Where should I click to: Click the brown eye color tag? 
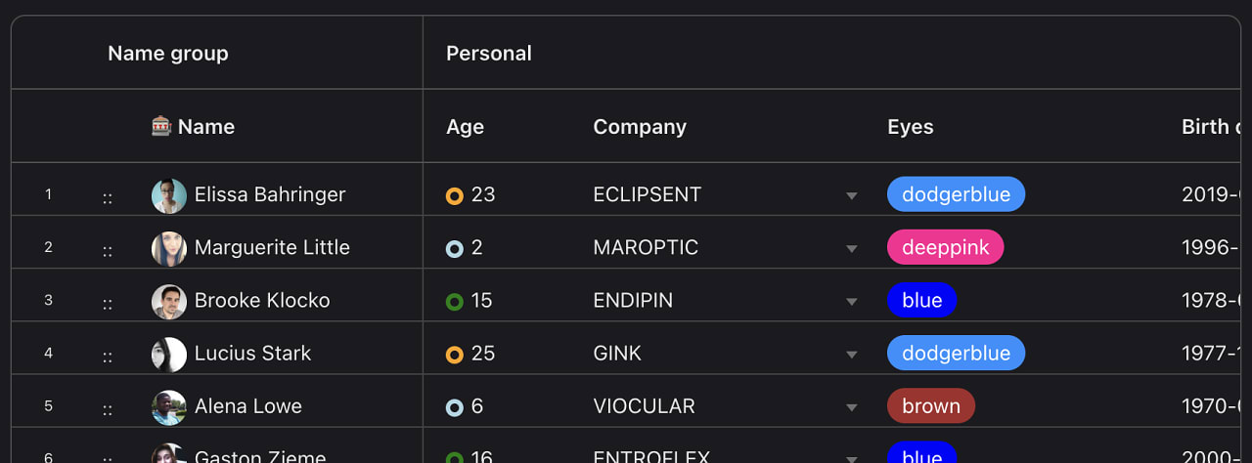tap(931, 405)
